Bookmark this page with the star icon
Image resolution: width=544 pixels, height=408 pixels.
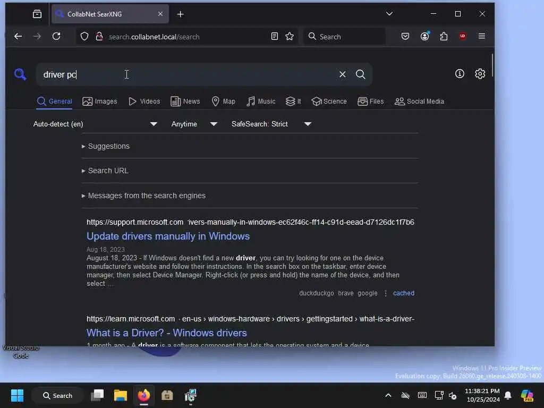coord(290,37)
